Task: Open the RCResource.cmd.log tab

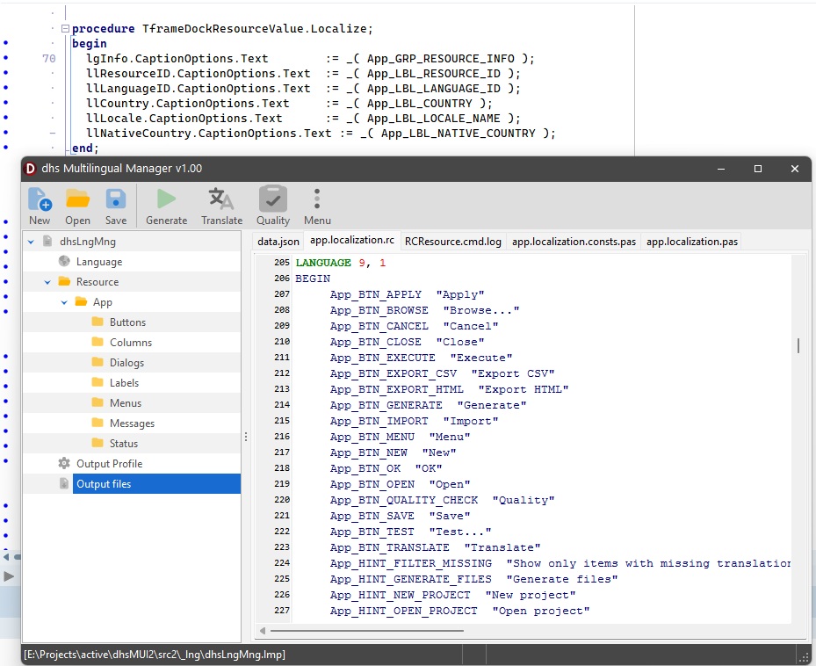Action: [x=453, y=240]
